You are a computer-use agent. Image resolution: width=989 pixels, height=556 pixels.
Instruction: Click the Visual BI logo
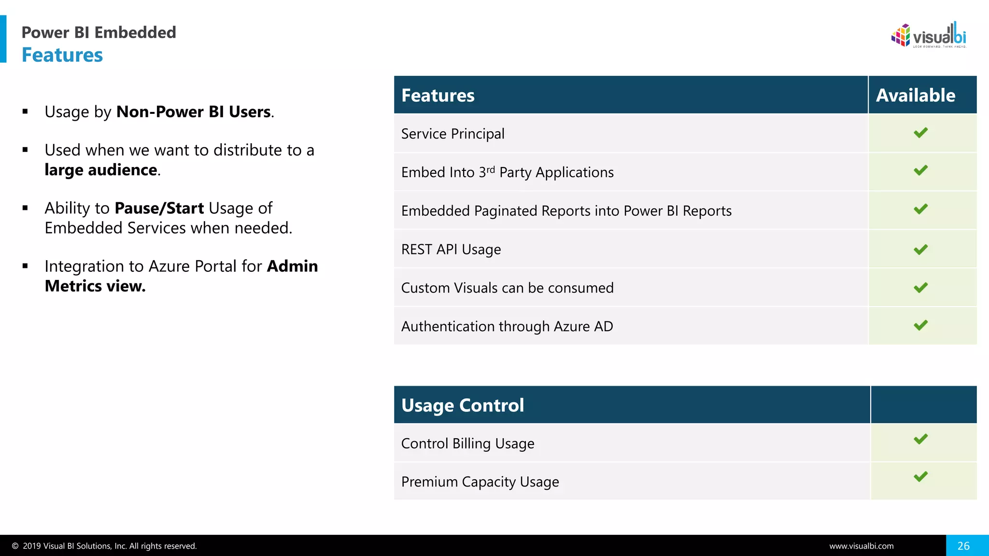pyautogui.click(x=929, y=35)
